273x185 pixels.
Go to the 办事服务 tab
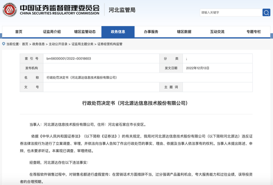click(151, 32)
